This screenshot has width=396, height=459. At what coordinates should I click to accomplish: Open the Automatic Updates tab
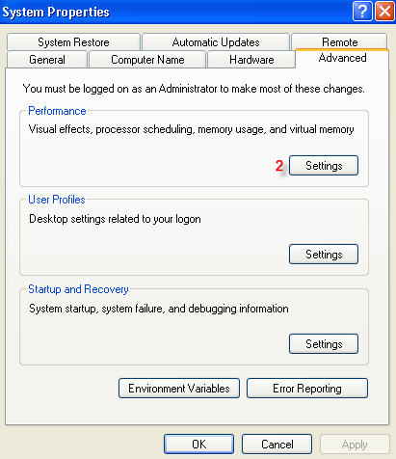(216, 42)
